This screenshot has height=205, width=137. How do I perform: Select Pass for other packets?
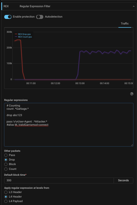[x=6, y=155]
